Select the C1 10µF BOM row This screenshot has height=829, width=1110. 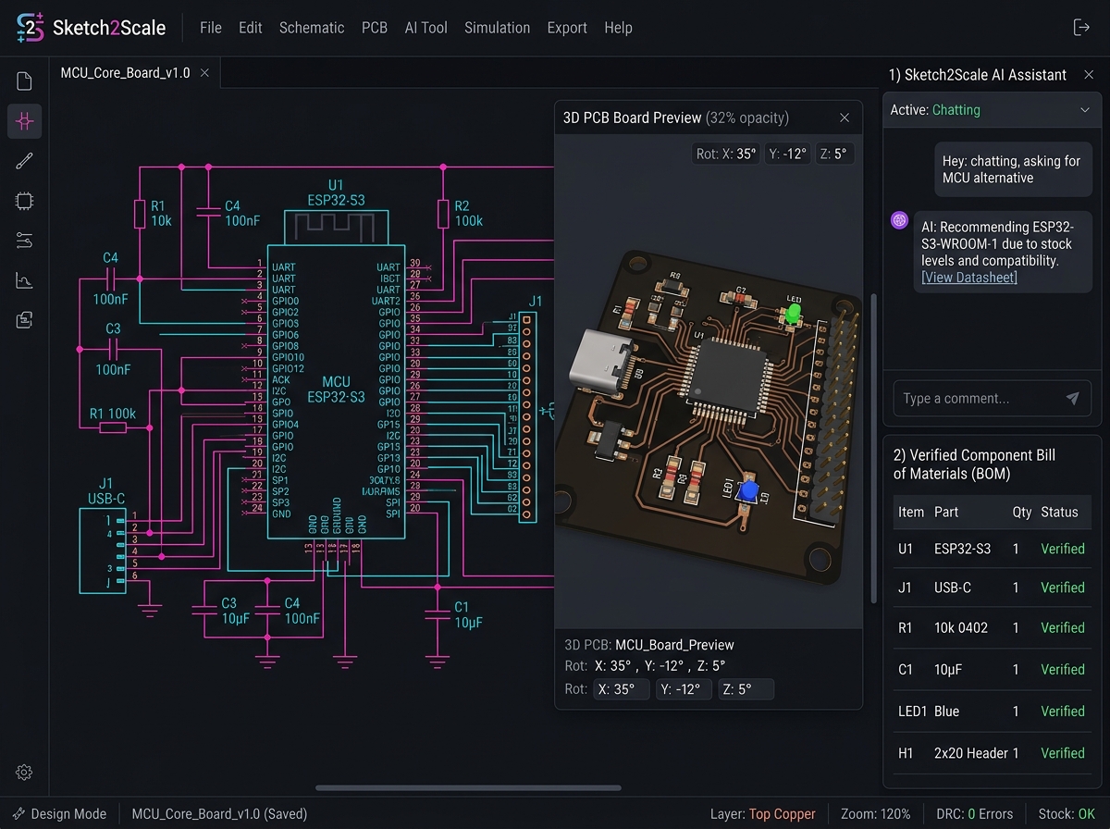tap(993, 669)
